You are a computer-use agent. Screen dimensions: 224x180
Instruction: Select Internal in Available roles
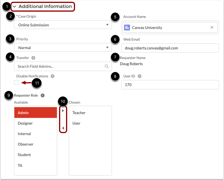tap(35, 134)
